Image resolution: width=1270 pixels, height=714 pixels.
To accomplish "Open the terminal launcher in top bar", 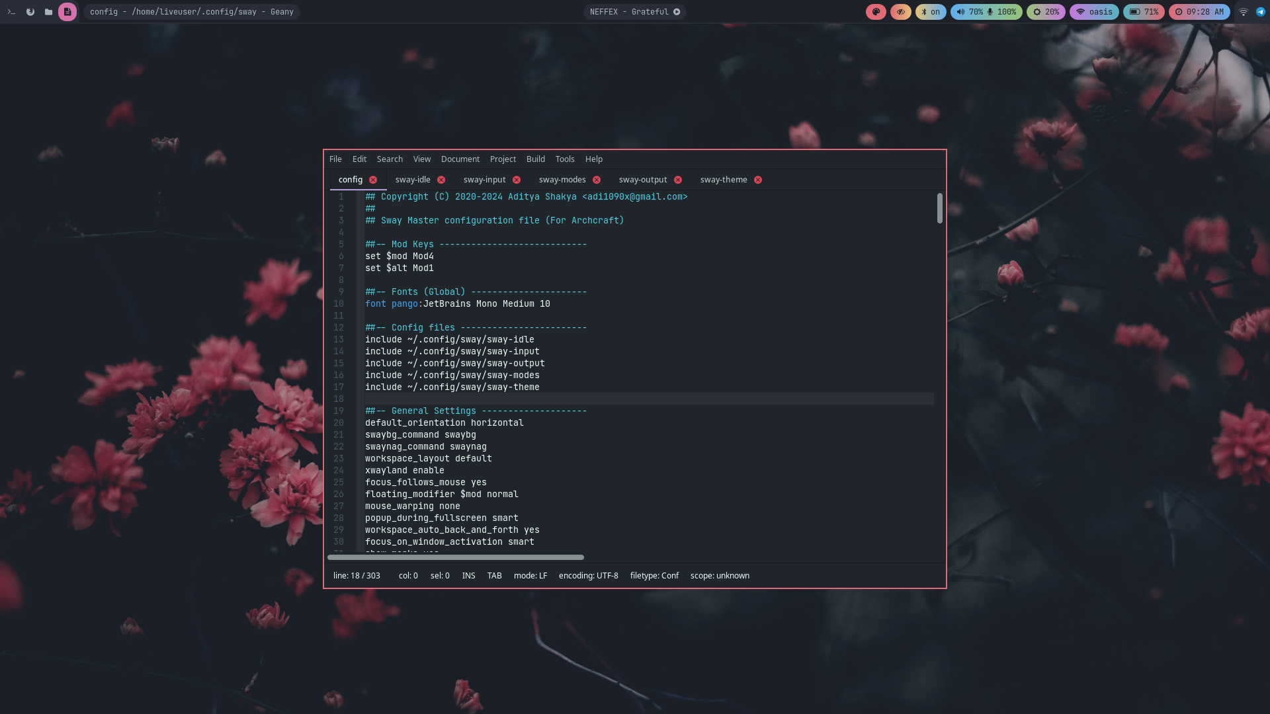I will tap(11, 12).
